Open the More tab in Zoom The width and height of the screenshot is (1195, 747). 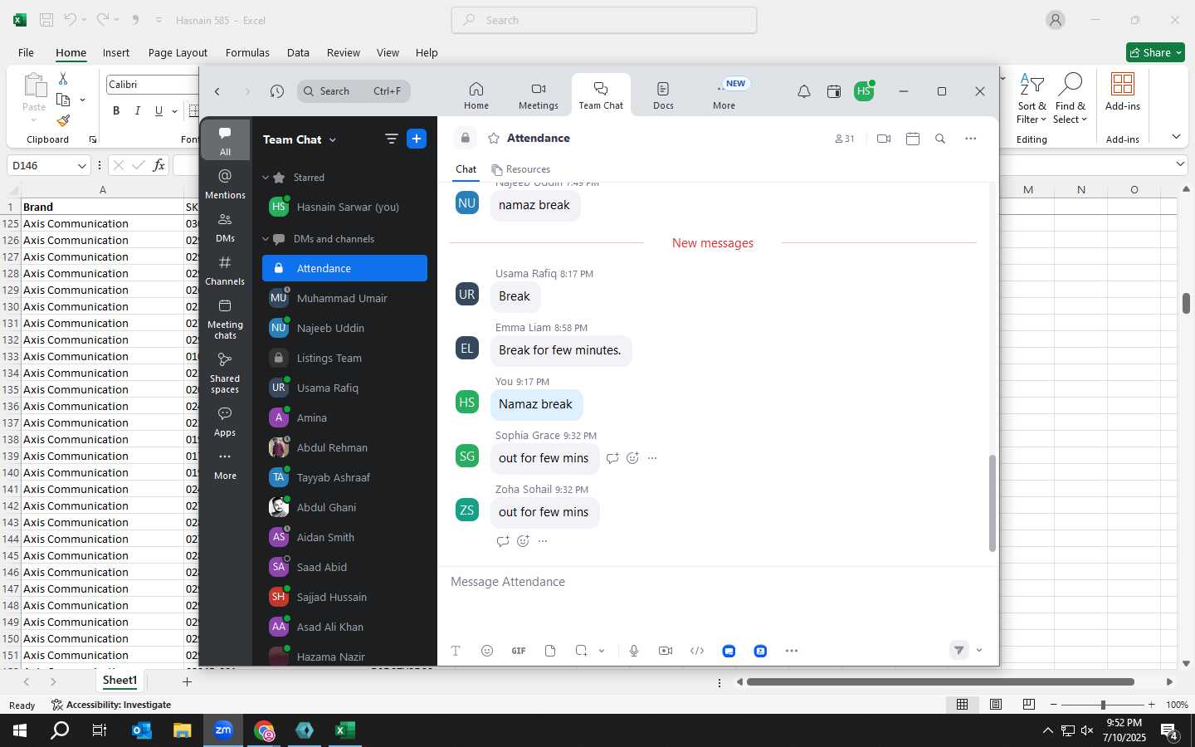(x=724, y=95)
